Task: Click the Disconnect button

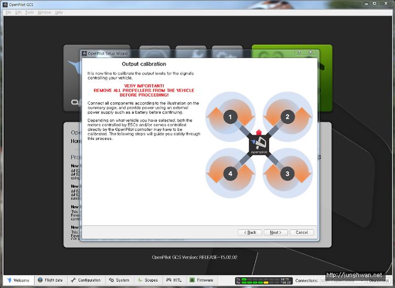Action: 379,280
